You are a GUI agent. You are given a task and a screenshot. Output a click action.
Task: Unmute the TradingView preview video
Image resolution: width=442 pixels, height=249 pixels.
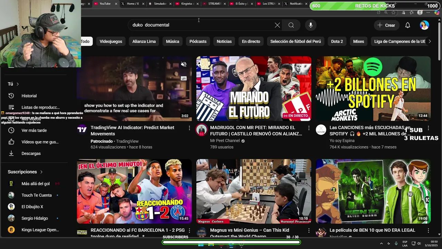[x=184, y=64]
